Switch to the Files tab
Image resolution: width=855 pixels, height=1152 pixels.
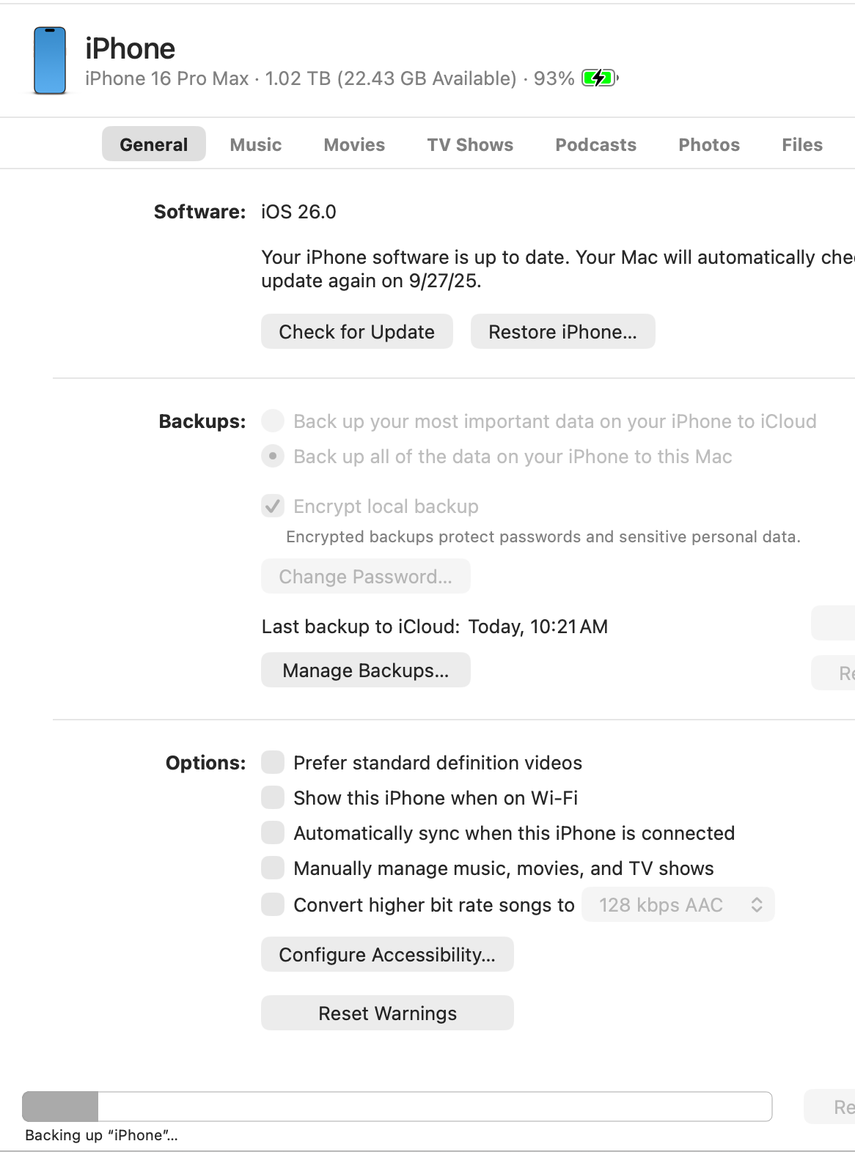pos(801,144)
